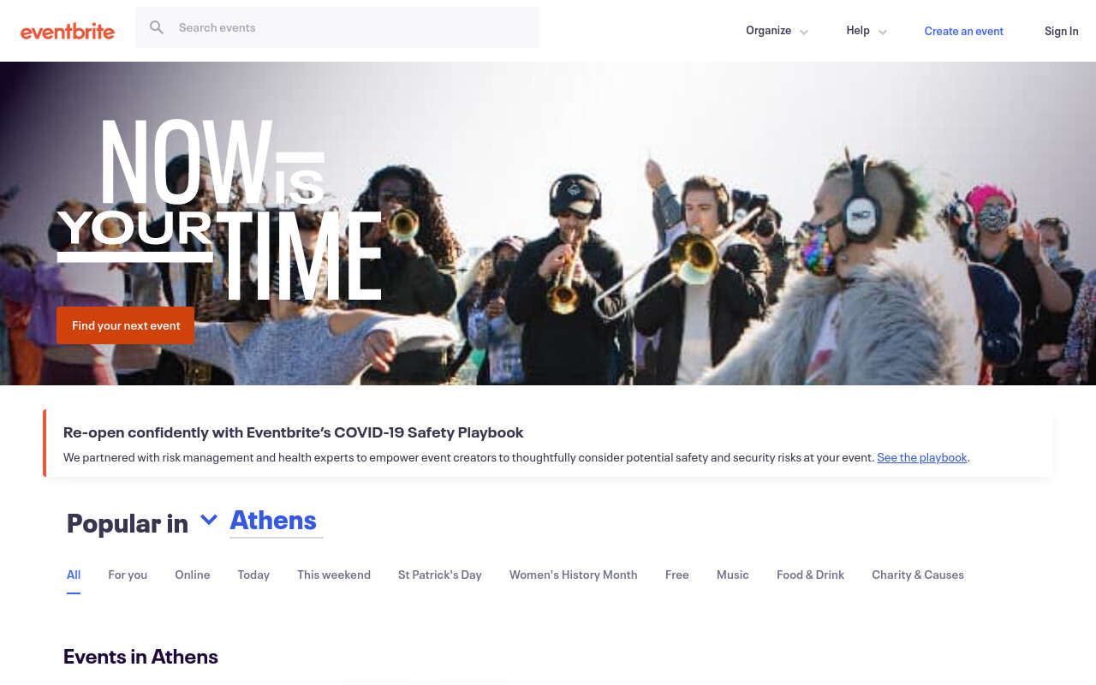The image size is (1096, 685).
Task: Open the See the playbook link
Action: click(x=922, y=457)
